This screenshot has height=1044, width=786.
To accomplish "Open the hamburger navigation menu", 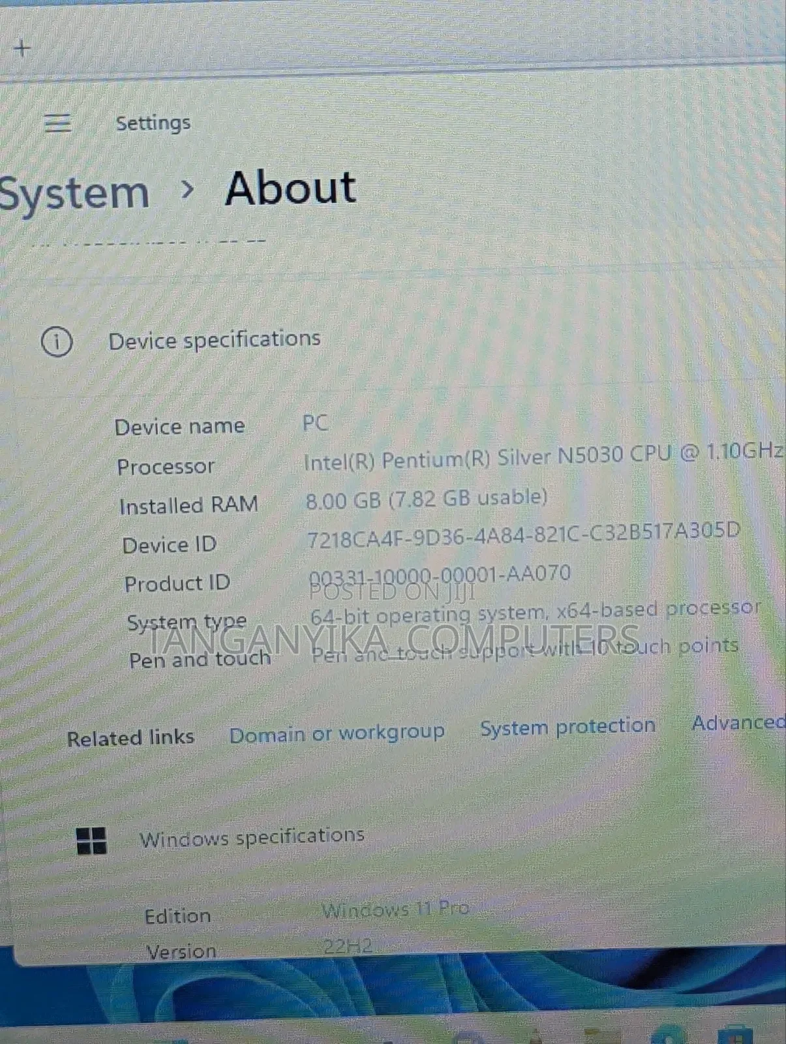I will click(57, 122).
